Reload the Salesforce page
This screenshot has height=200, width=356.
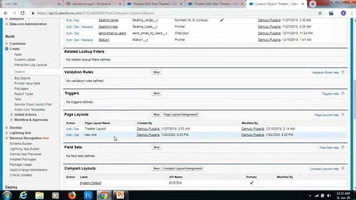point(22,13)
